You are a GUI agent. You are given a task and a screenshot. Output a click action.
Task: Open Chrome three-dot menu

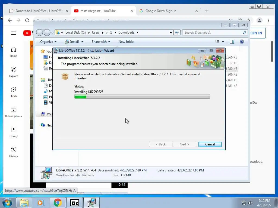click(x=268, y=20)
